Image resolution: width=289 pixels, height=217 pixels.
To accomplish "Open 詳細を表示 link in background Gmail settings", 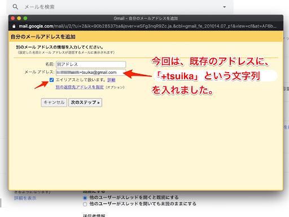I will pos(25,198).
